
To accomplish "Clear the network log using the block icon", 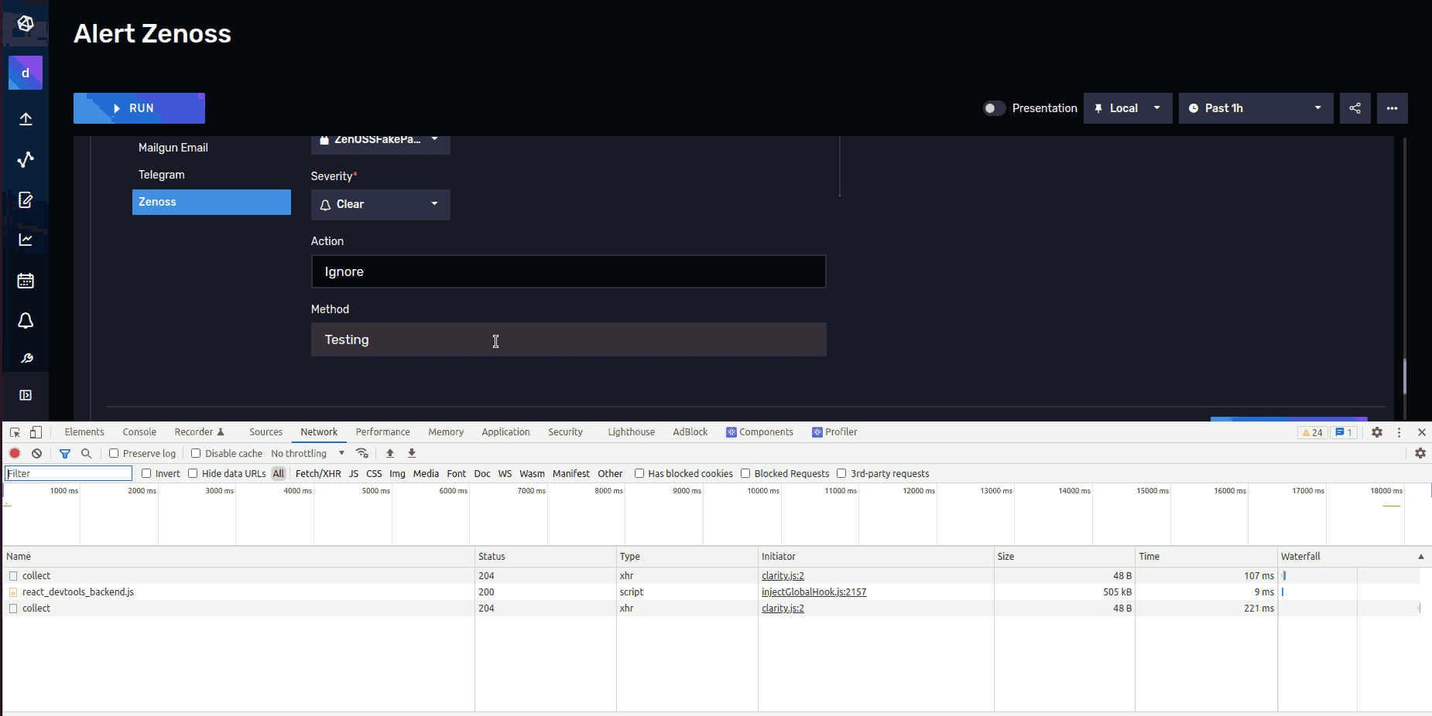I will point(36,453).
